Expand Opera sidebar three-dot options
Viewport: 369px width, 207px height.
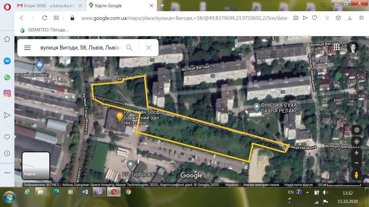[x=7, y=173]
